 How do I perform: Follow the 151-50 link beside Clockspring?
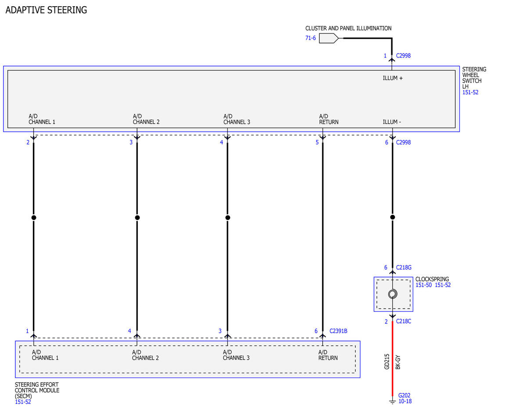tap(424, 285)
